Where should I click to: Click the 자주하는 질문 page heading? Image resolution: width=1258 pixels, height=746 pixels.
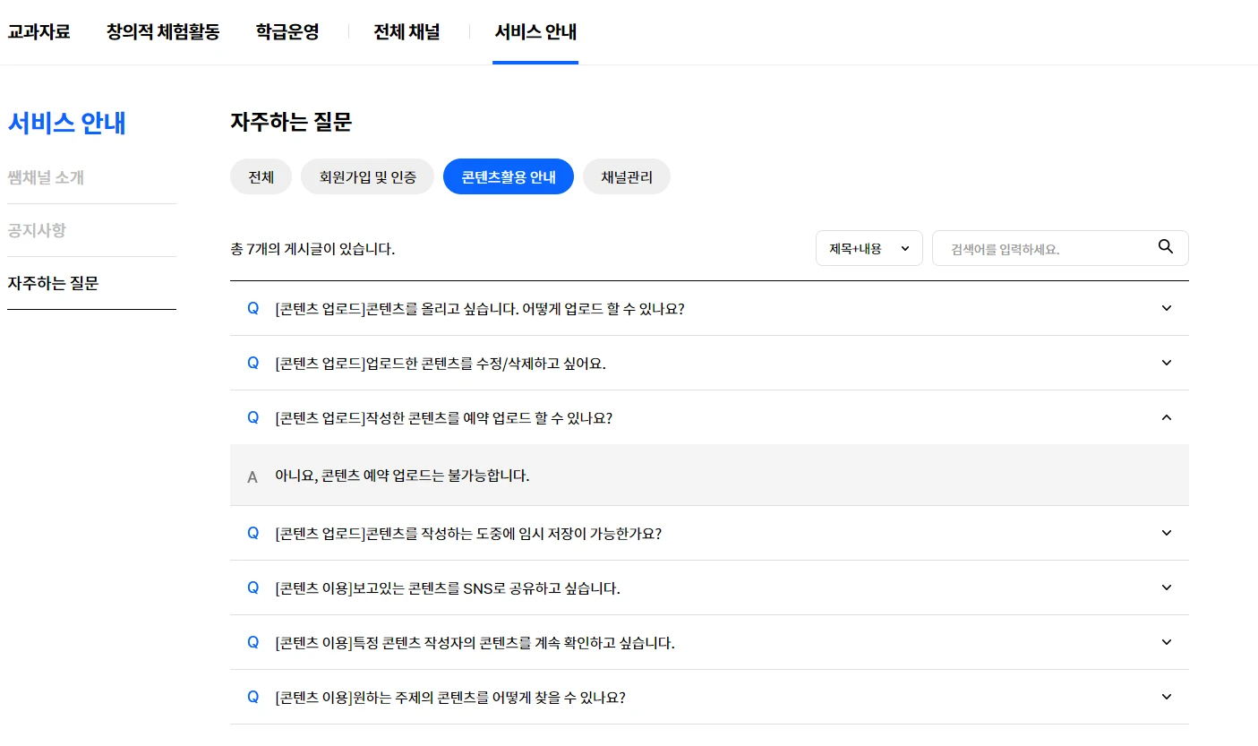click(291, 122)
